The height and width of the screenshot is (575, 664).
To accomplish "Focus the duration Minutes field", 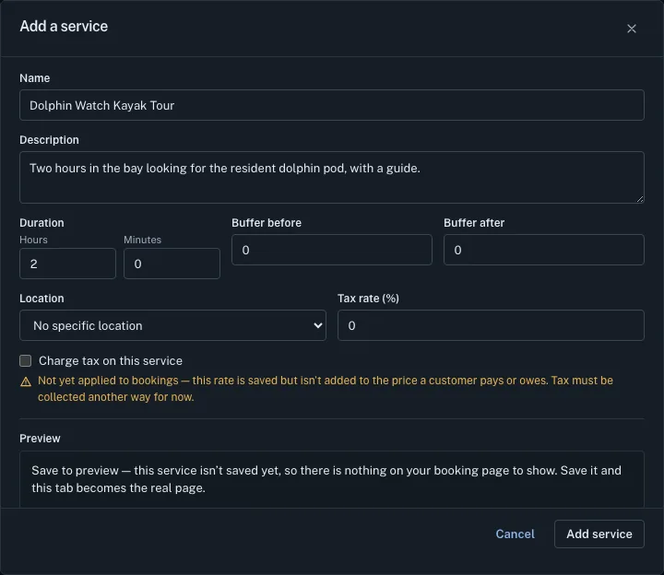I will click(172, 264).
